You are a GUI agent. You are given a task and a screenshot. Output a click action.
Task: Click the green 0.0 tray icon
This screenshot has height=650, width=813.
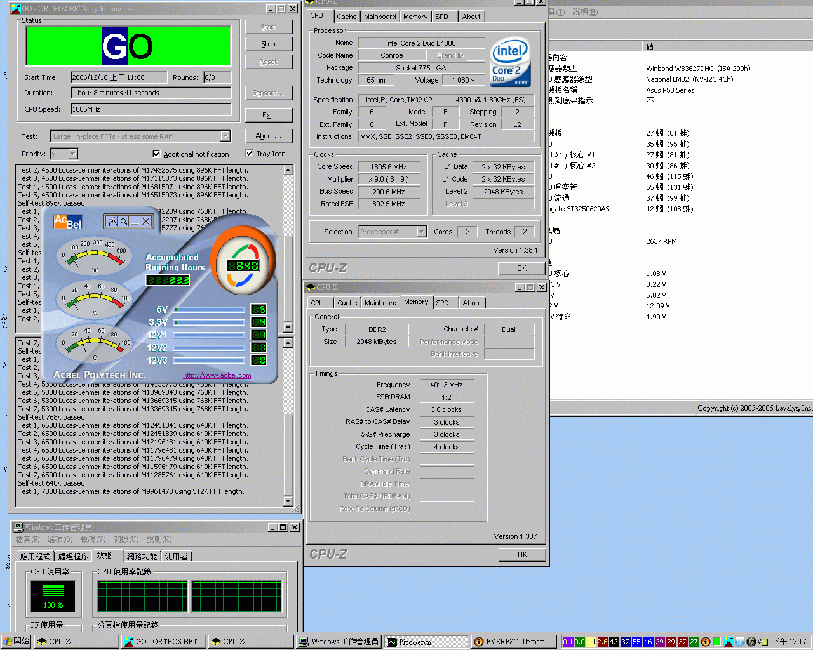(x=580, y=642)
